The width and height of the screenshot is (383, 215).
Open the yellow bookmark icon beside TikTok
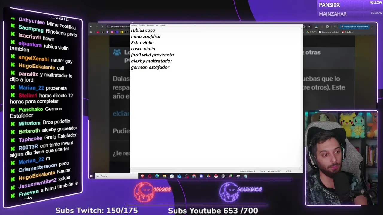click(122, 32)
